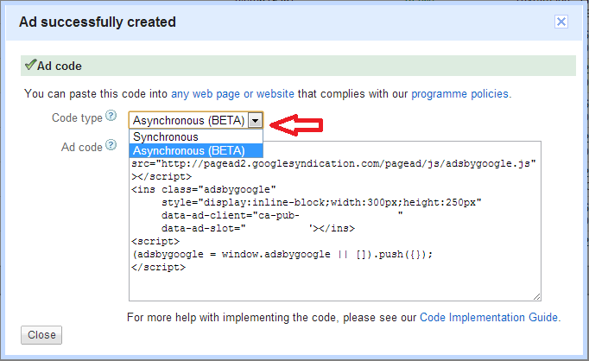Open the programme policies link

[459, 93]
